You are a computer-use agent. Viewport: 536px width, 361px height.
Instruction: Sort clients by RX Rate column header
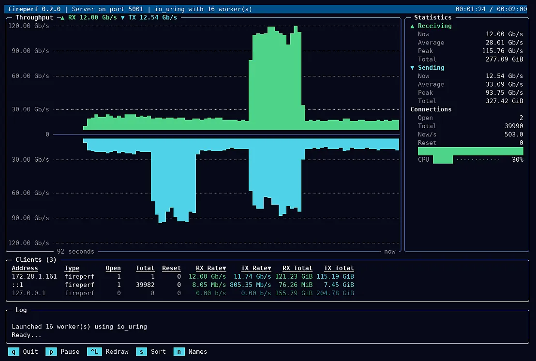pyautogui.click(x=211, y=268)
